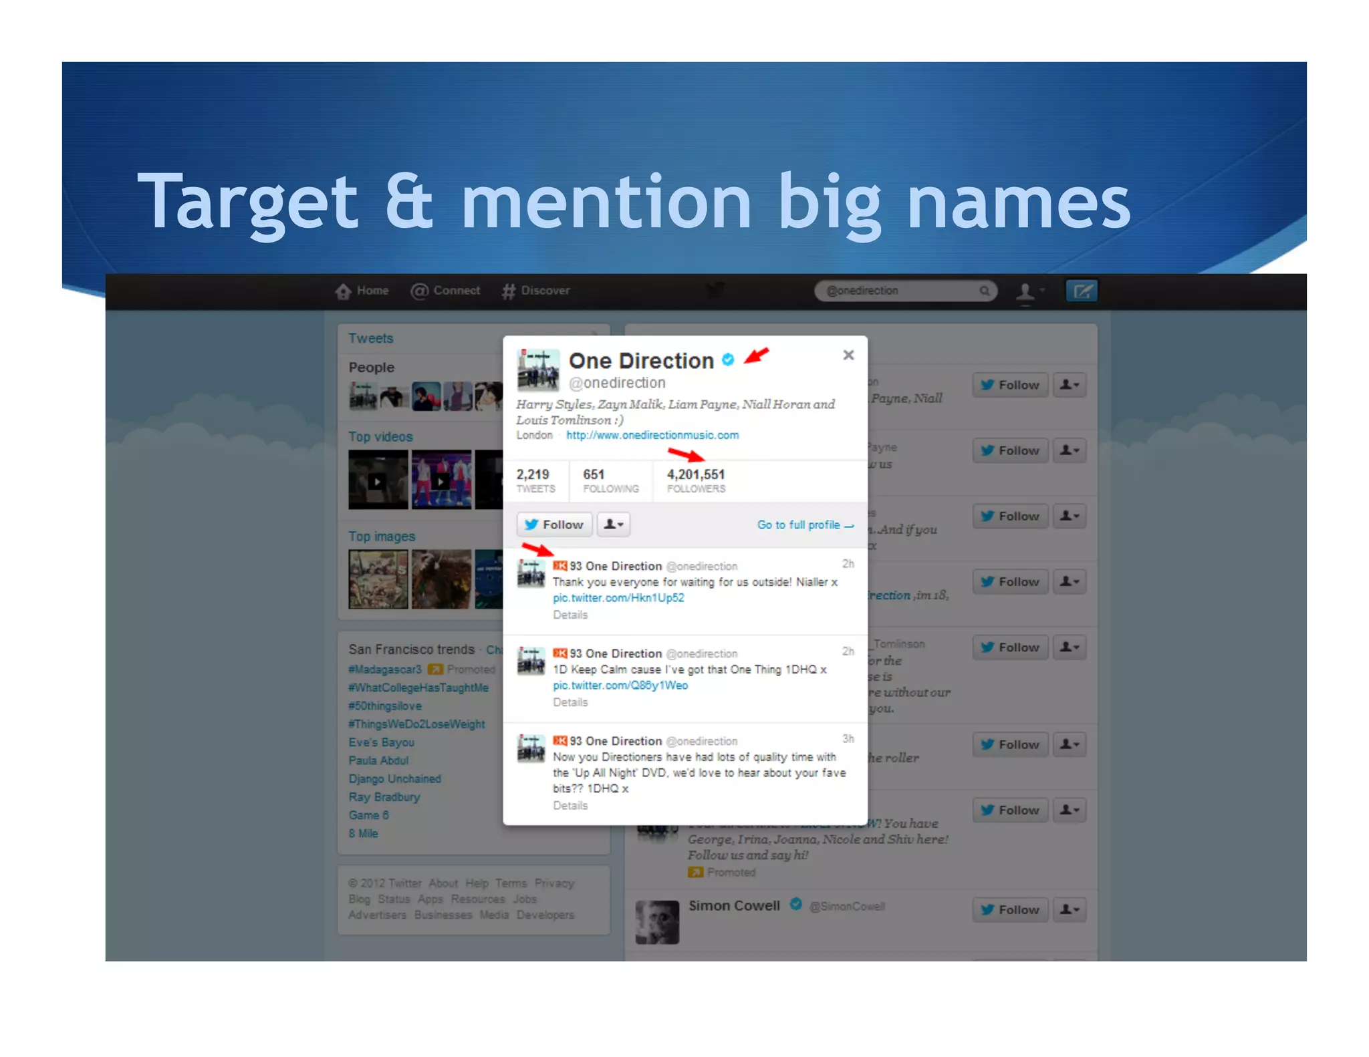The image size is (1369, 1057).
Task: View the 4,201,551 followers count
Action: 696,480
